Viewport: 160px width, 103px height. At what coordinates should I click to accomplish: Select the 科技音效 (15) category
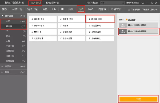point(14,61)
